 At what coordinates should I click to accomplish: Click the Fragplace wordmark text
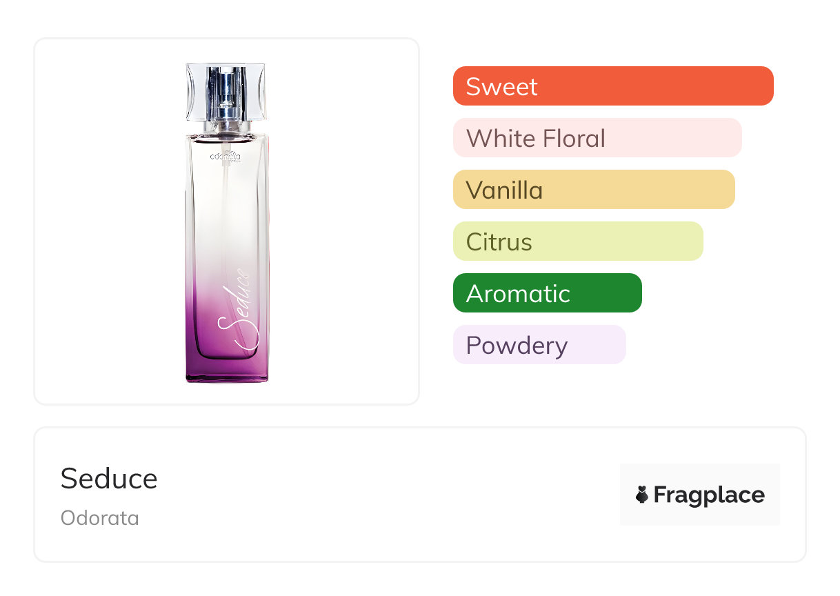(709, 495)
